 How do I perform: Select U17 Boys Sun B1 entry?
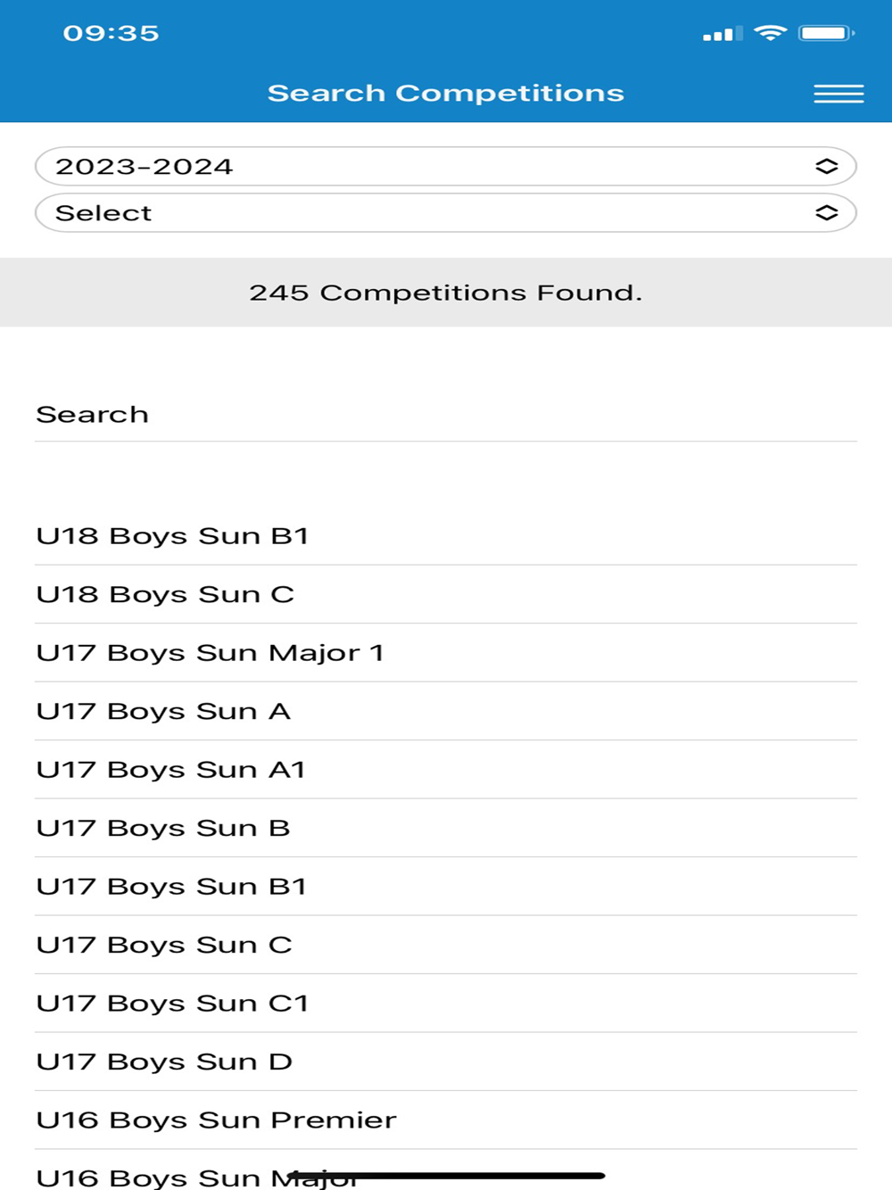171,887
